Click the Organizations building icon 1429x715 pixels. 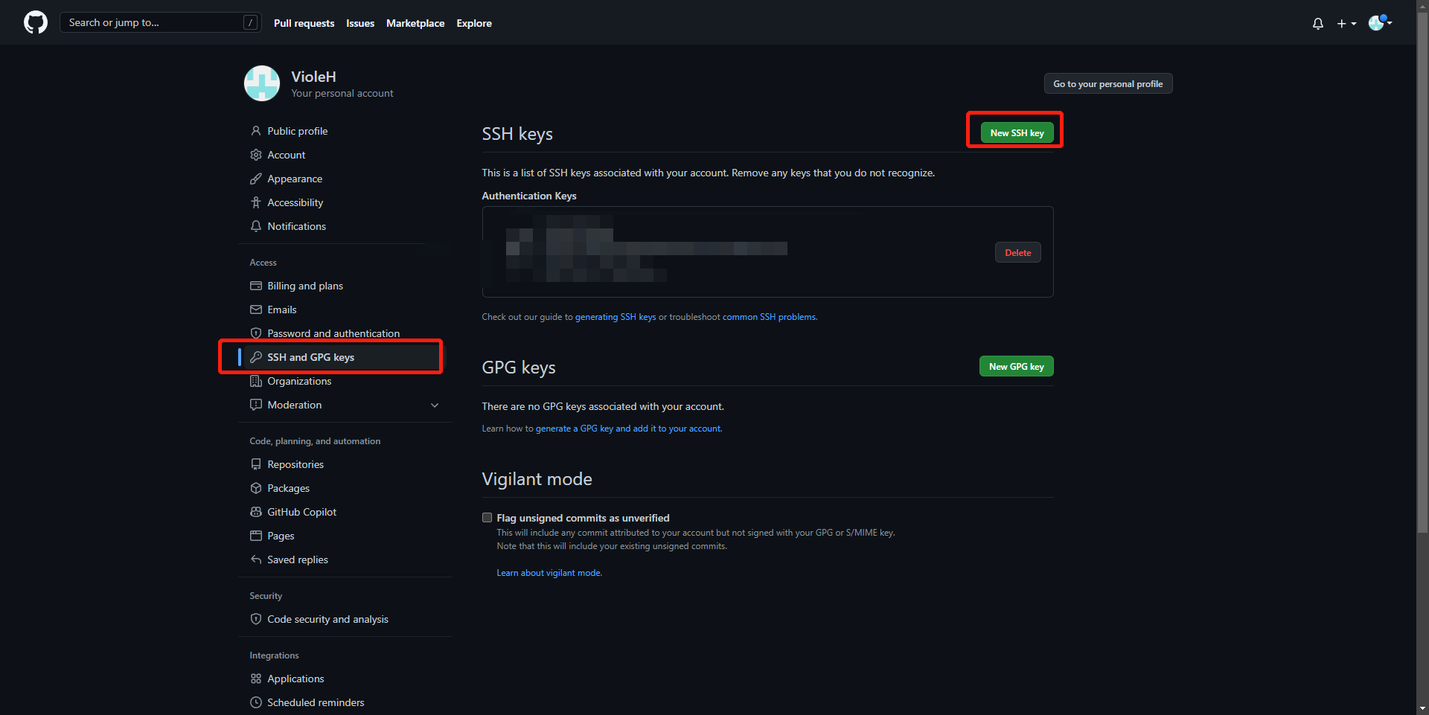(x=256, y=381)
